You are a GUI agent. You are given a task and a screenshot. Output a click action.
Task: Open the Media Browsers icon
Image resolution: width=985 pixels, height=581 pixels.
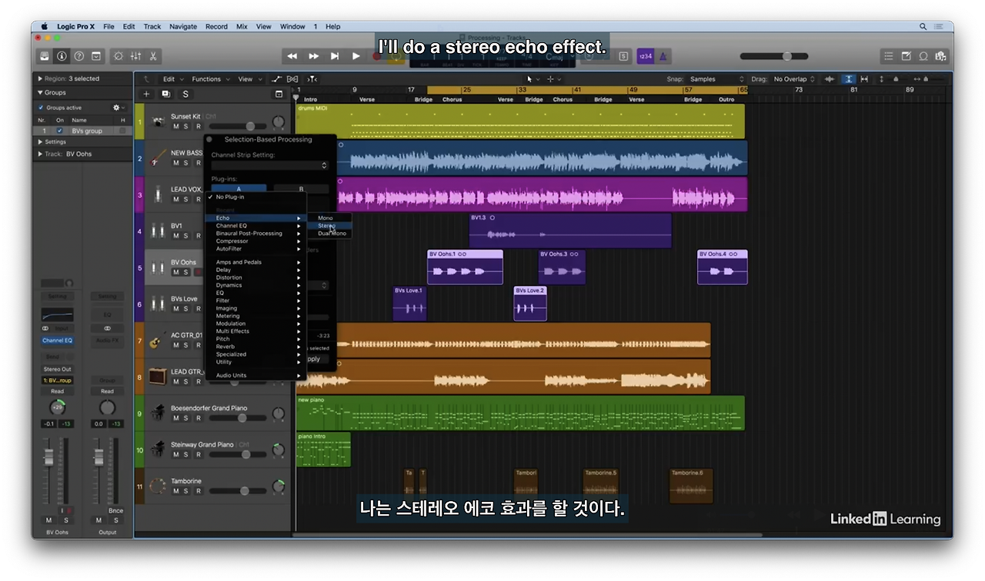tap(940, 56)
